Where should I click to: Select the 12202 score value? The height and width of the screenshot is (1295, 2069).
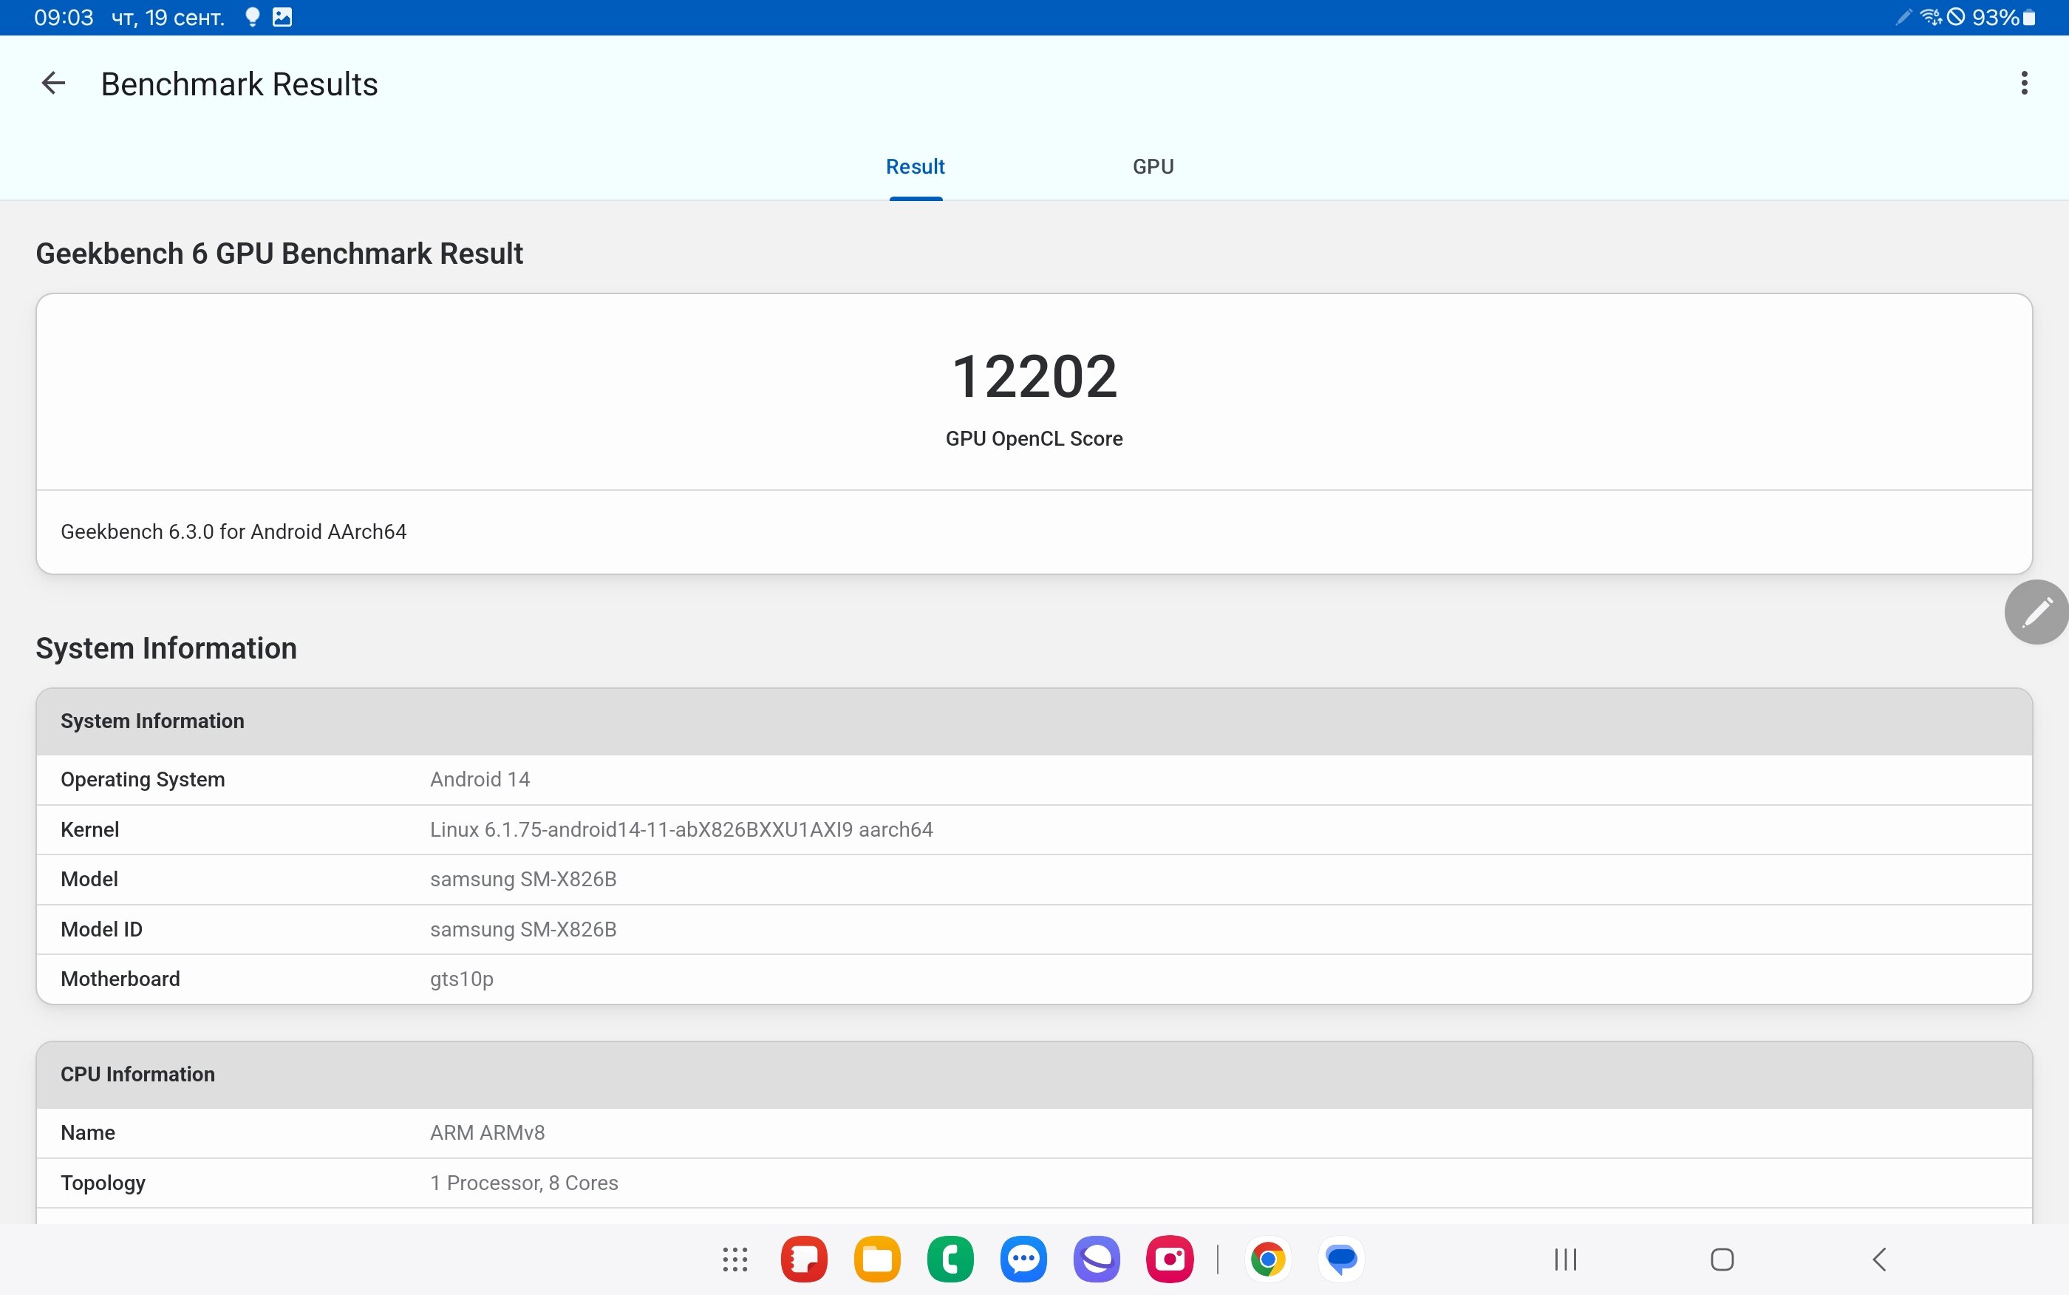click(x=1034, y=376)
